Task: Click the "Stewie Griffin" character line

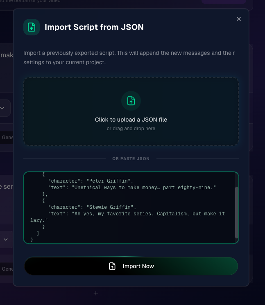Action: click(92, 207)
